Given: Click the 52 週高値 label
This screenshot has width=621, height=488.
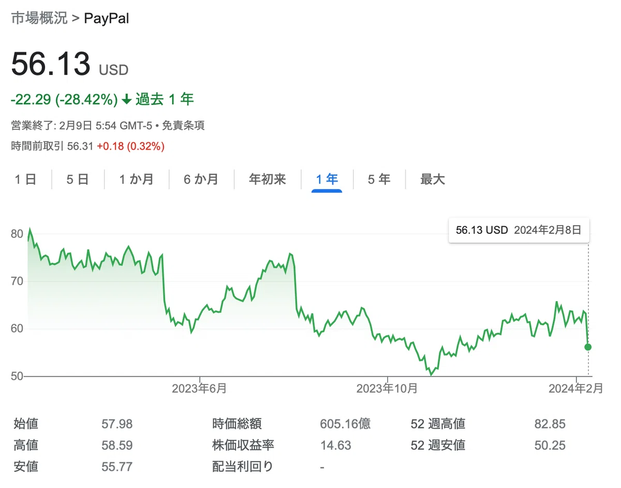Looking at the screenshot, I should coord(438,424).
